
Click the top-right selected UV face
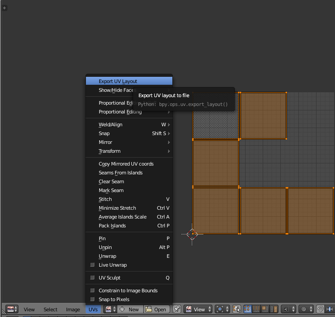point(263,116)
